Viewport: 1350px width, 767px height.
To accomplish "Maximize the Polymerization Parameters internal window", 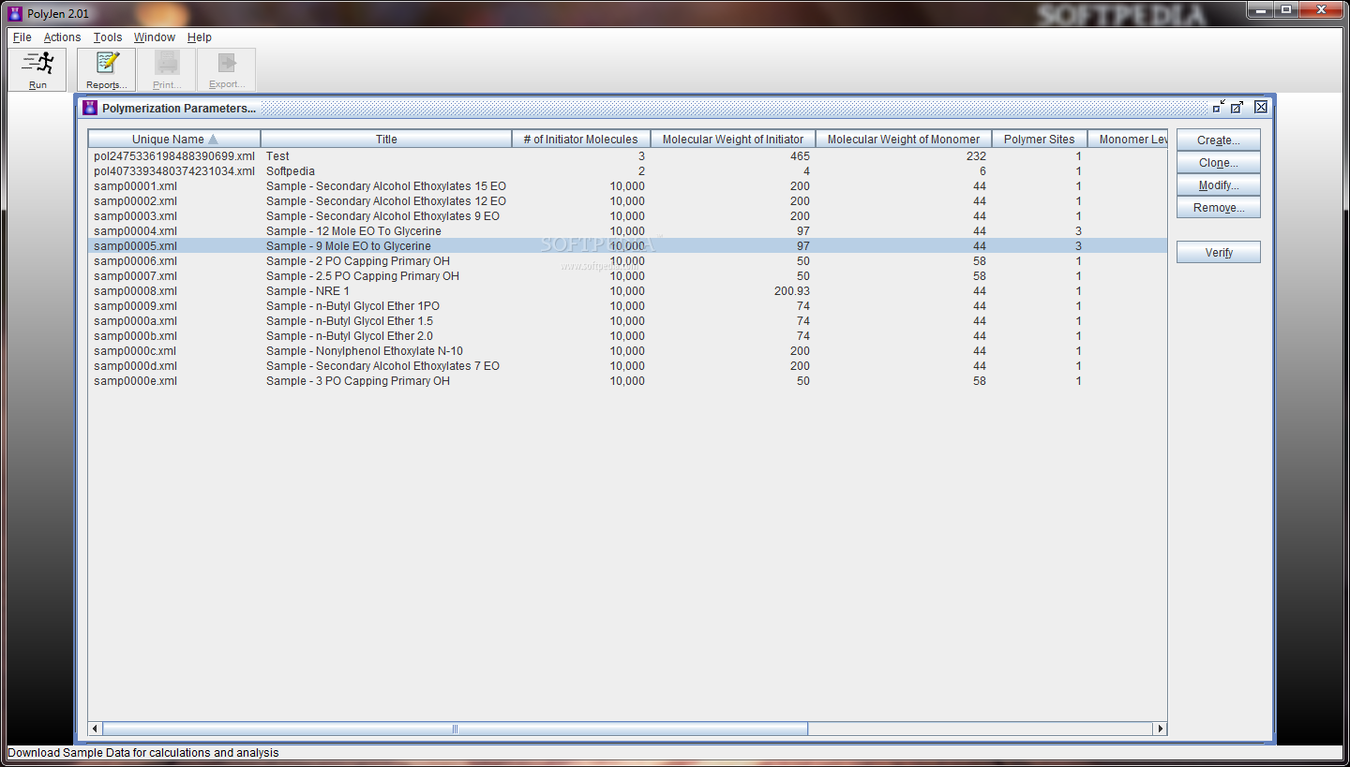I will click(1237, 107).
